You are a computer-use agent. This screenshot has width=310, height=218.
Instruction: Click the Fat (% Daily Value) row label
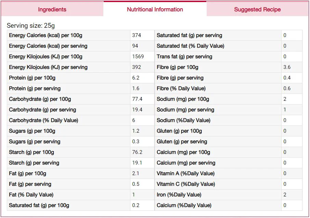click(31, 195)
